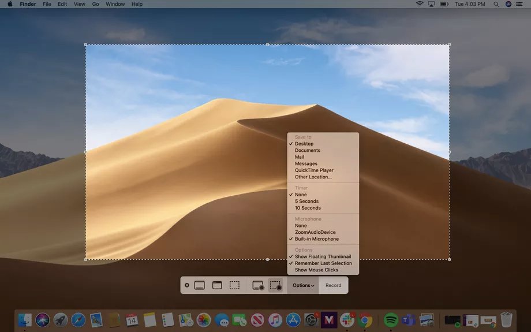
Task: Select Record Selected Portion icon
Action: point(276,285)
